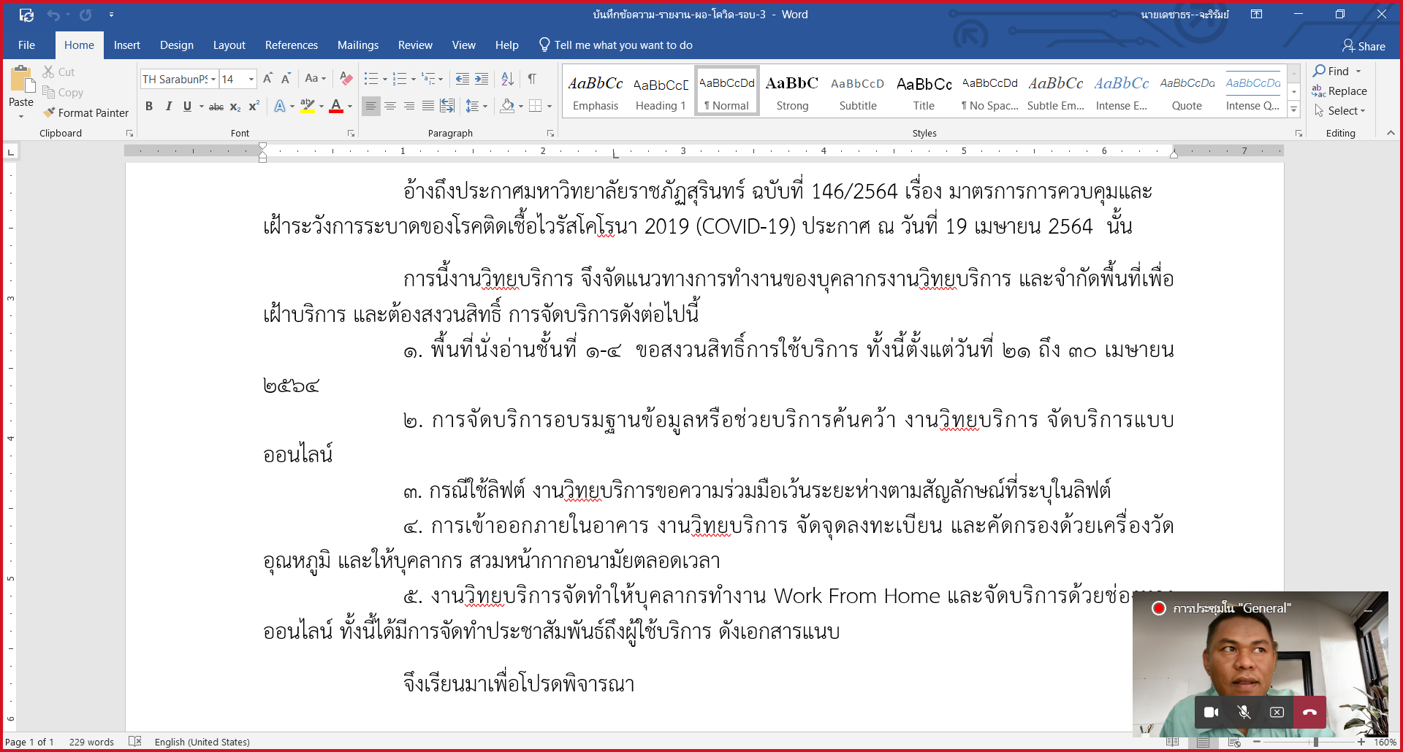Open the font name dropdown TH SarabunPSK
This screenshot has width=1403, height=752.
(213, 80)
